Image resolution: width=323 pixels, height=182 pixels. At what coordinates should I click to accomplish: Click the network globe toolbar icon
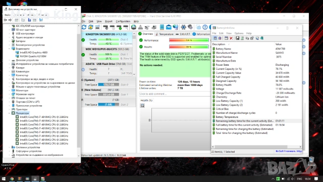(x=176, y=27)
